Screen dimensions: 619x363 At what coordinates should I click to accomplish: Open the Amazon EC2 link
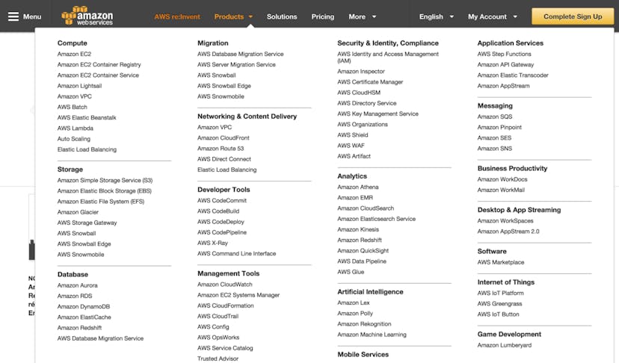point(74,55)
